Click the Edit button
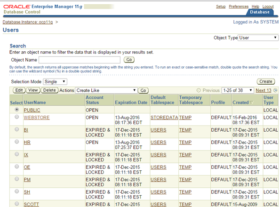This screenshot has width=280, height=207. (x=19, y=90)
